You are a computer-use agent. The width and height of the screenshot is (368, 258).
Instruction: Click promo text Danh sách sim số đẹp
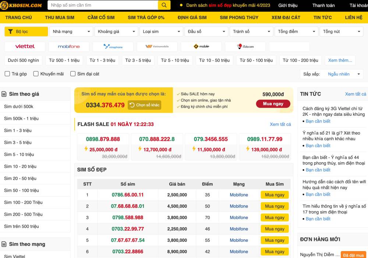228,5
